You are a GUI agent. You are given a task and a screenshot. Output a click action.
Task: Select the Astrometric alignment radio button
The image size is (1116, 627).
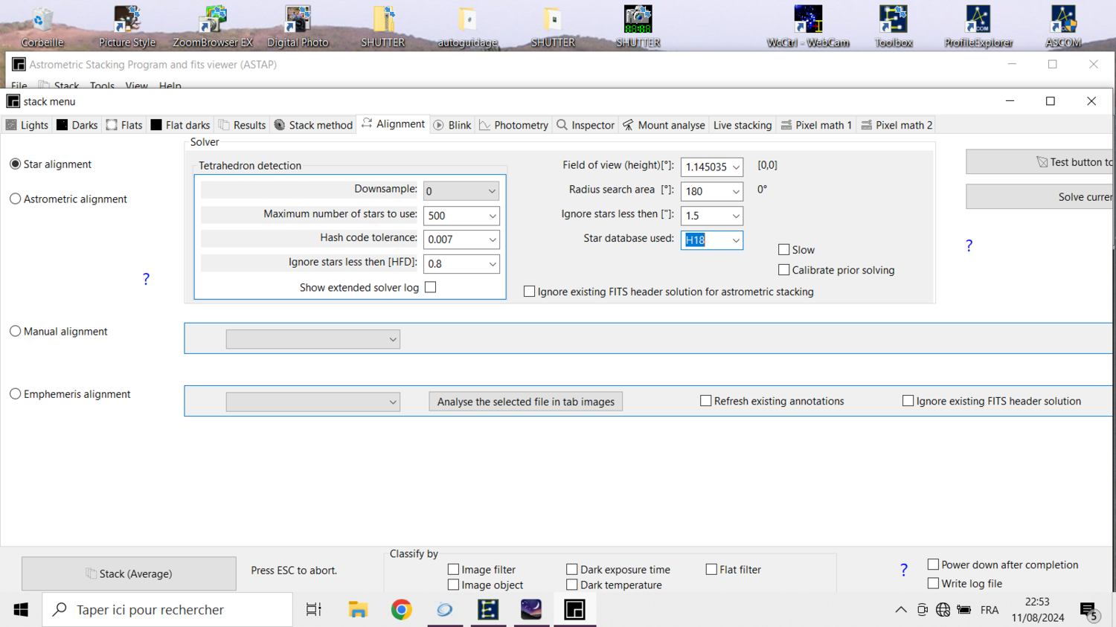pyautogui.click(x=16, y=199)
